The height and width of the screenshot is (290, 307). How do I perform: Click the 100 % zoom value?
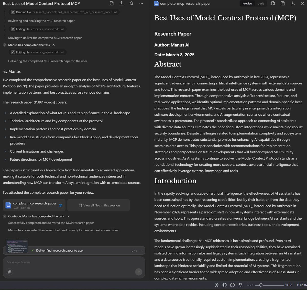pos(289,285)
